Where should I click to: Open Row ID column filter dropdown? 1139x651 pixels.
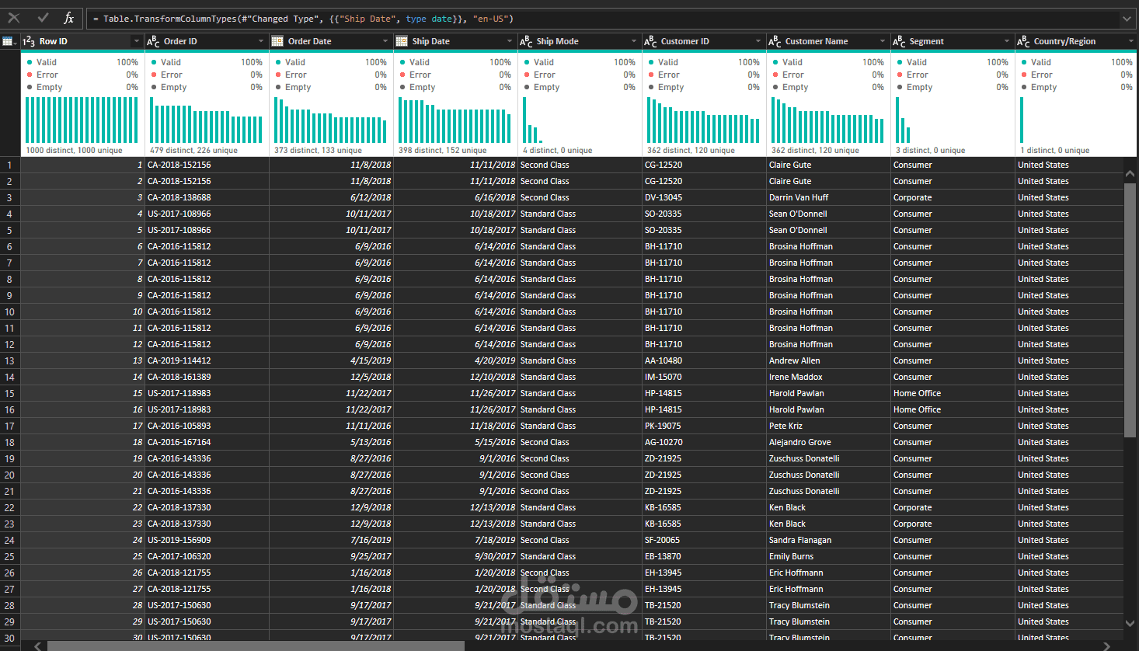137,41
